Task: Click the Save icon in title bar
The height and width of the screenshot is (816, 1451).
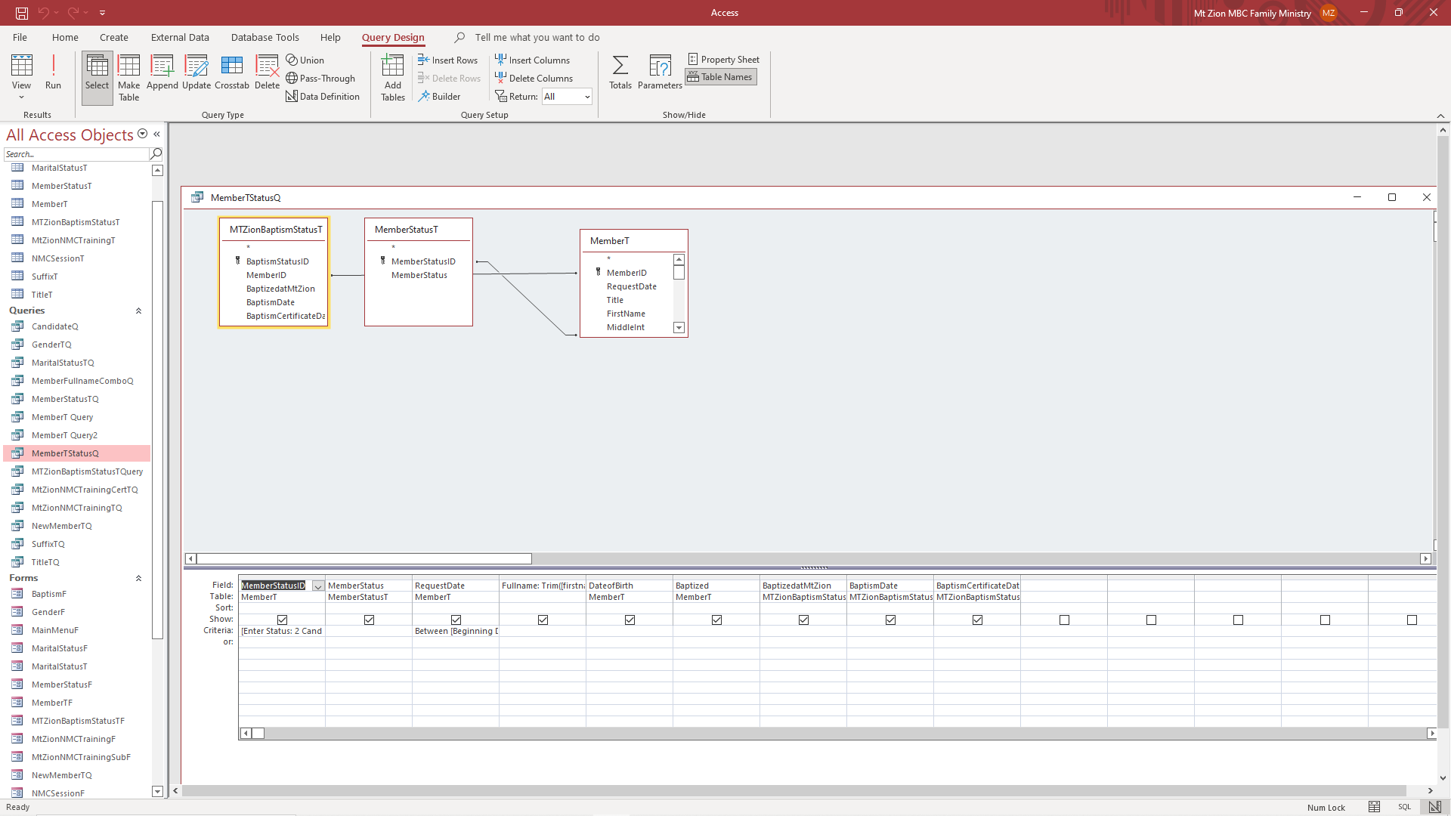Action: tap(22, 13)
